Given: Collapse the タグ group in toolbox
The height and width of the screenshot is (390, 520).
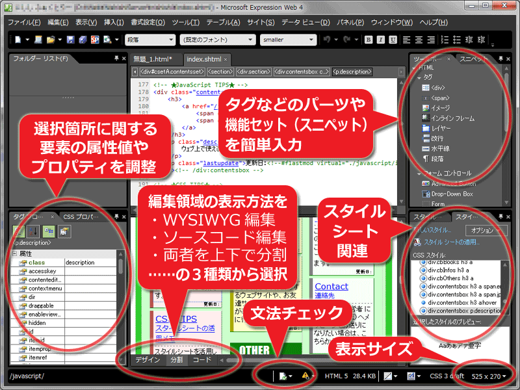Looking at the screenshot, I should 419,77.
